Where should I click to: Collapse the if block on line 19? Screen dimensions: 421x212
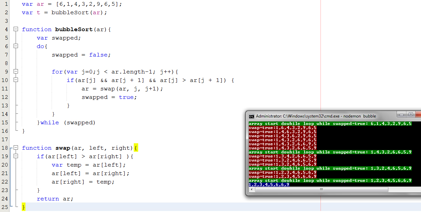tap(16, 156)
